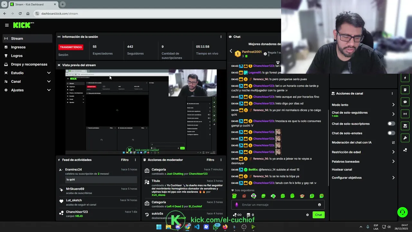
Task: Open a new browser tab
Action: 62,4
